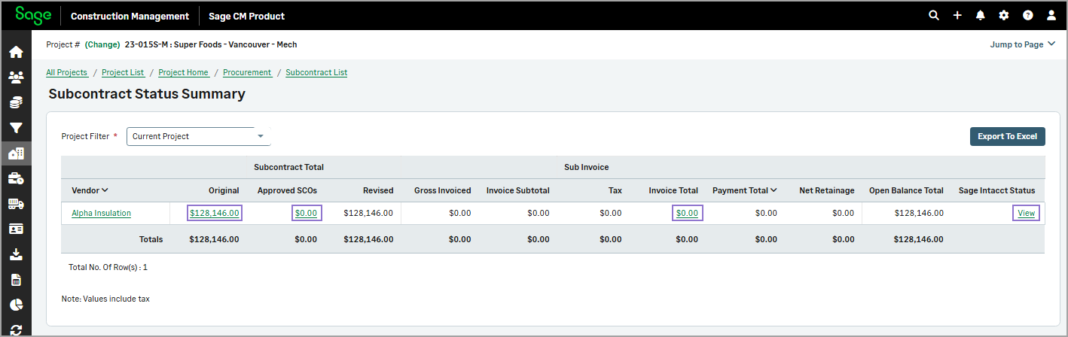Click the Note: Values include tax text
Viewport: 1068px width, 337px height.
coord(105,299)
